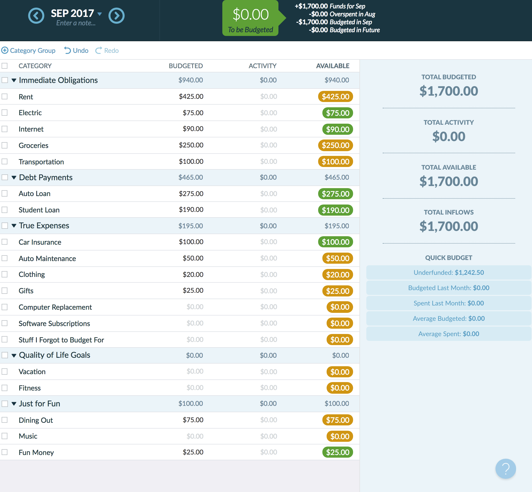Collapse the Just for Fun category group
This screenshot has width=532, height=492.
13,403
